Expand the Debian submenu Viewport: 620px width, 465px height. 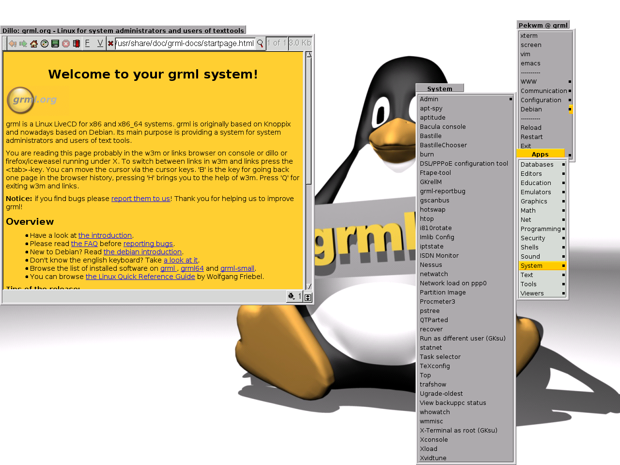(x=545, y=109)
